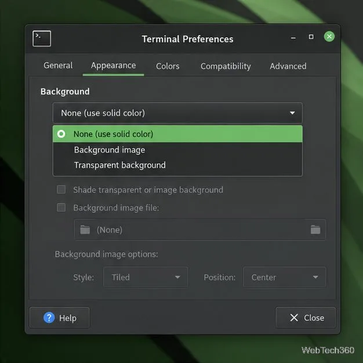Choose the None (use solid color) option
The image size is (363, 363).
(x=177, y=134)
